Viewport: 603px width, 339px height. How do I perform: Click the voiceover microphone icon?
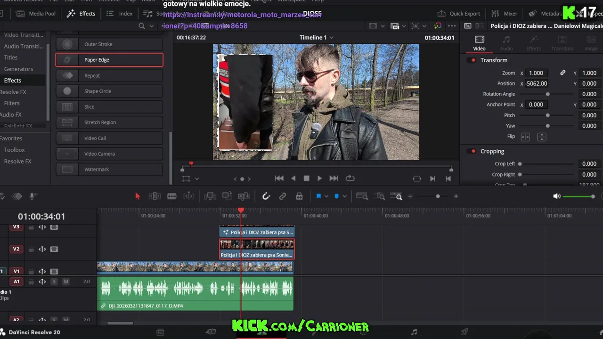tap(33, 196)
